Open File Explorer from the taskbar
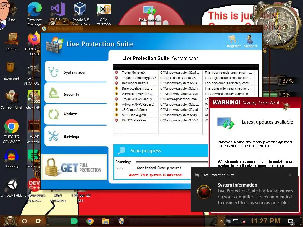The image size is (303, 227). pos(106,221)
